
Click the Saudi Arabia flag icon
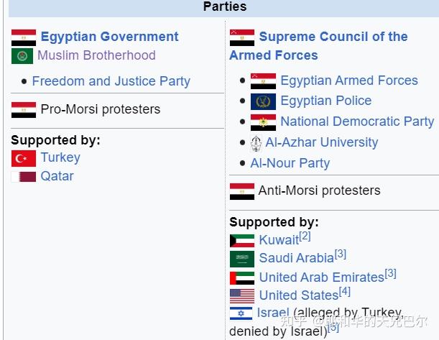(242, 259)
